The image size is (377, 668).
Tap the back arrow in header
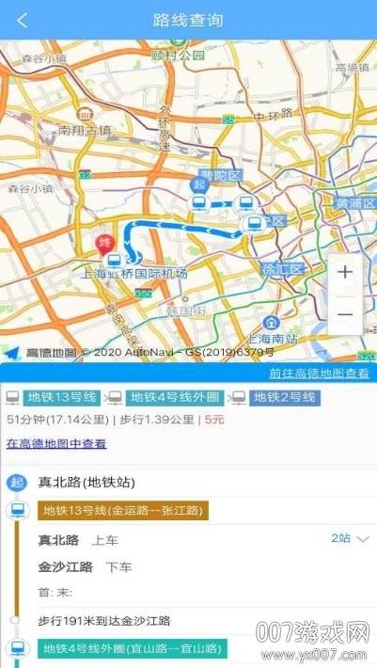[23, 20]
